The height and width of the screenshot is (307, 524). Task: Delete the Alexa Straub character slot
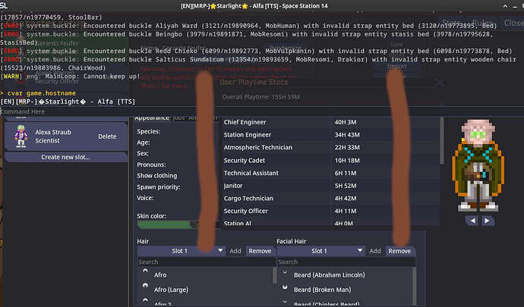pos(107,136)
